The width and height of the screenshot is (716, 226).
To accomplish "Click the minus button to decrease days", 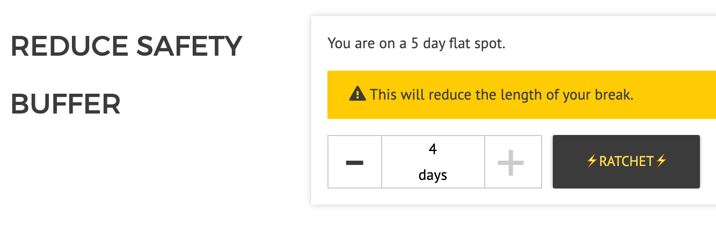I will pyautogui.click(x=354, y=162).
